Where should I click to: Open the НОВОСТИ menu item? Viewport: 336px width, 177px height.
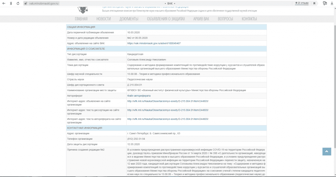(x=103, y=19)
